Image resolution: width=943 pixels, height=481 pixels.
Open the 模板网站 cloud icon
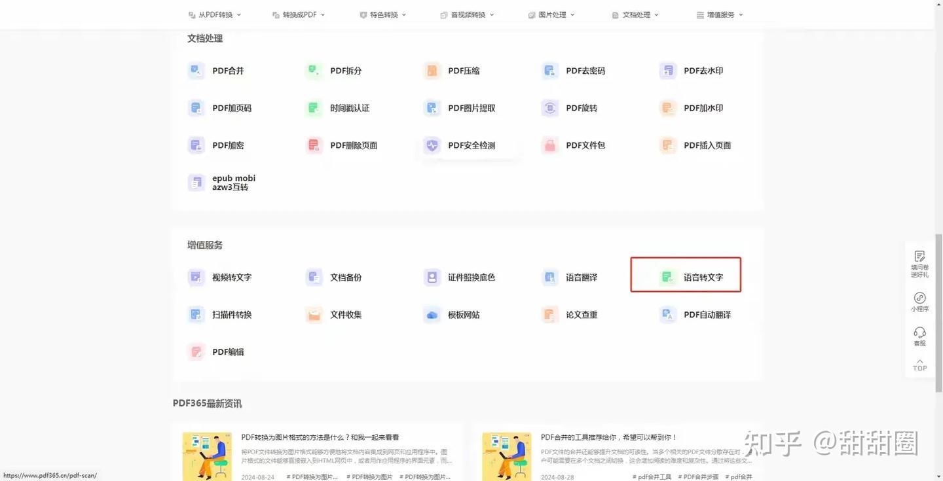point(432,315)
